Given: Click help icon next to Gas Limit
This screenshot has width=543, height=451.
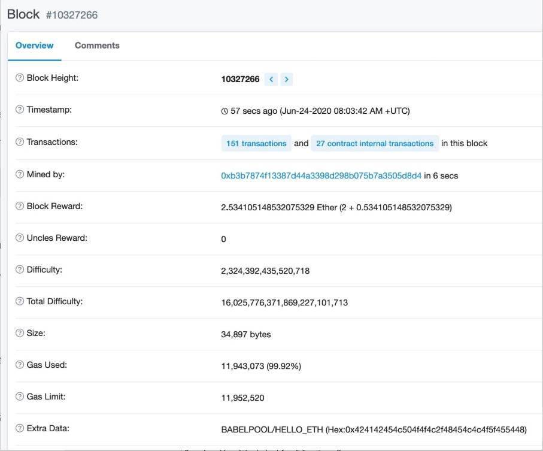Looking at the screenshot, I should [x=20, y=397].
